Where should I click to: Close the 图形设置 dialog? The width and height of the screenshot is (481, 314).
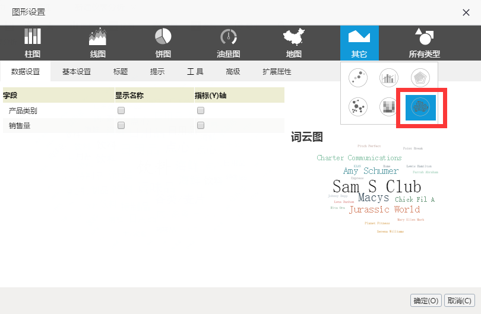[466, 12]
